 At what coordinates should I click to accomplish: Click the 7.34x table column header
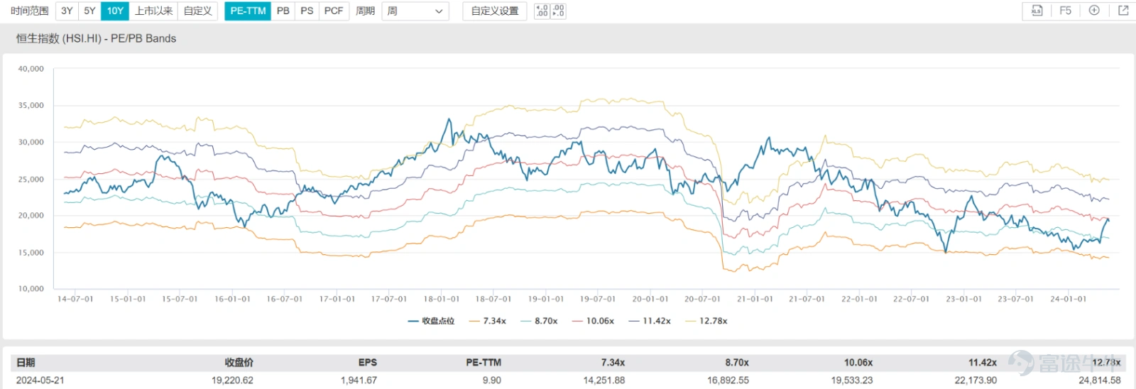[613, 362]
